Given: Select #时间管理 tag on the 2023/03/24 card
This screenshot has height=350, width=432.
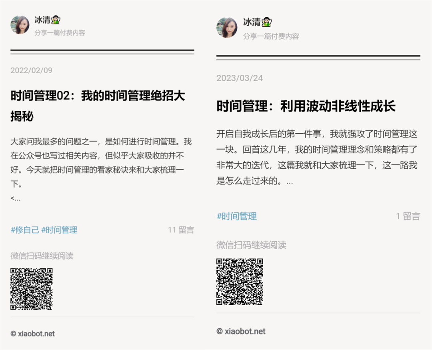Looking at the screenshot, I should click(x=237, y=216).
